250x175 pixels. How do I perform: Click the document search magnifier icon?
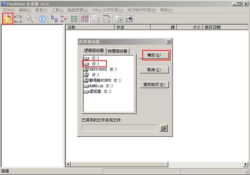point(107,19)
